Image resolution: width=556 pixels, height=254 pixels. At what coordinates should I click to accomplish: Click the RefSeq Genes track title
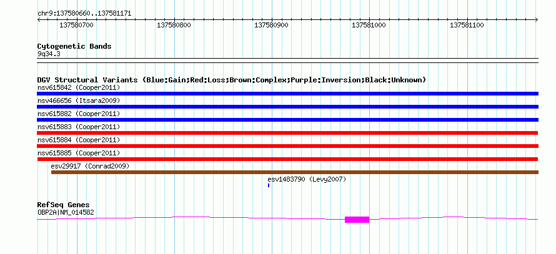coord(64,205)
